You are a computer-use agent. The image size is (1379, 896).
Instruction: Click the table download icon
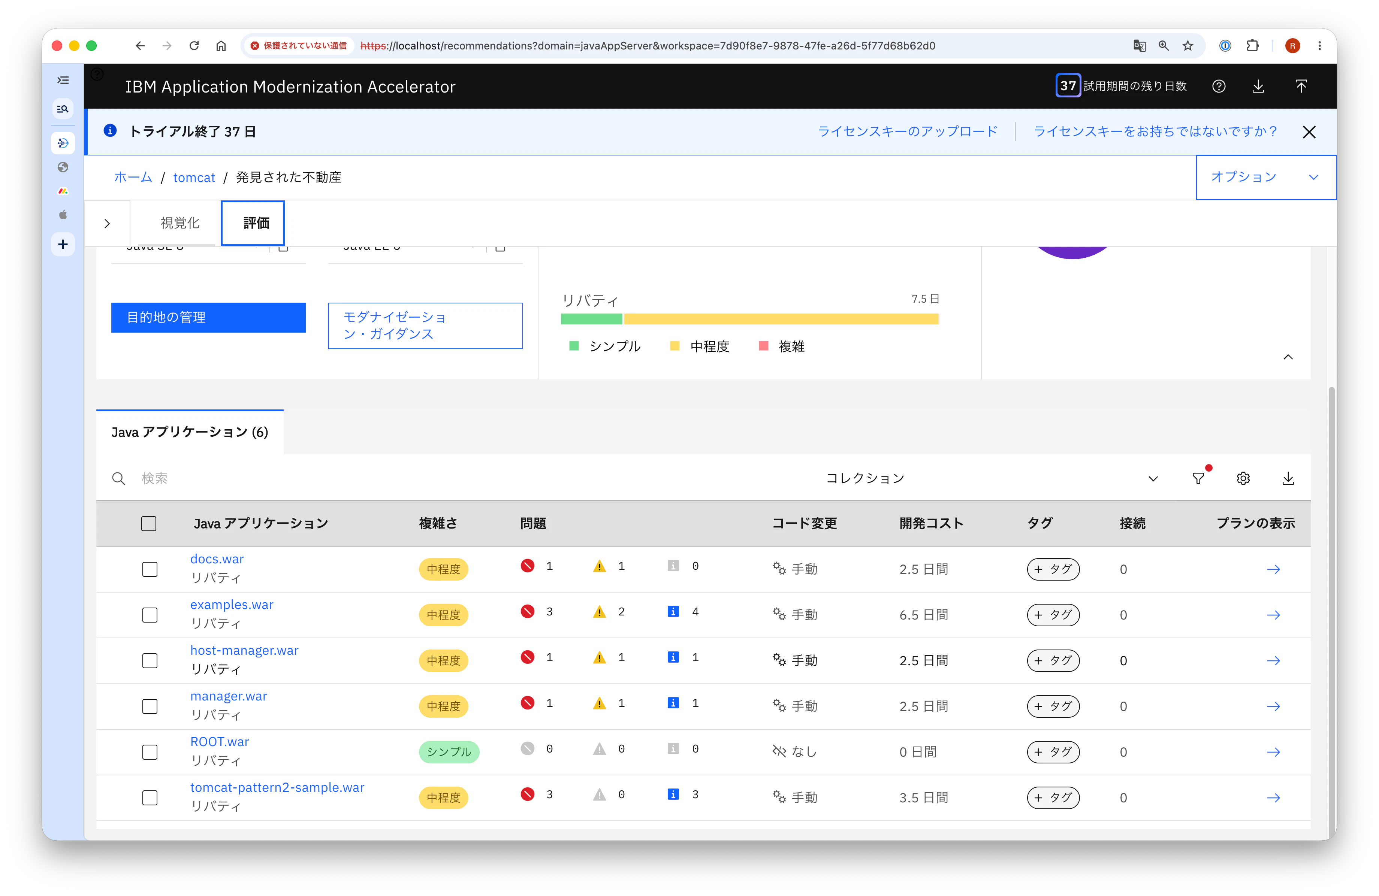(x=1288, y=478)
